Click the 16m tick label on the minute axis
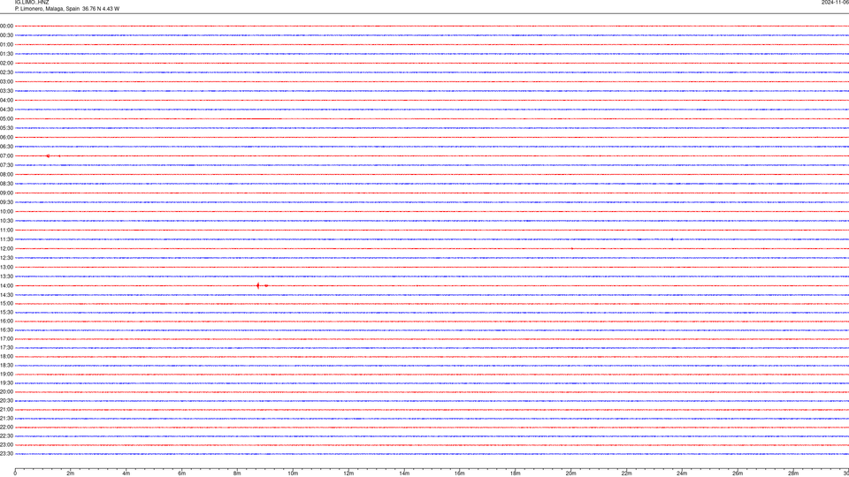849x477 pixels. pos(460,473)
